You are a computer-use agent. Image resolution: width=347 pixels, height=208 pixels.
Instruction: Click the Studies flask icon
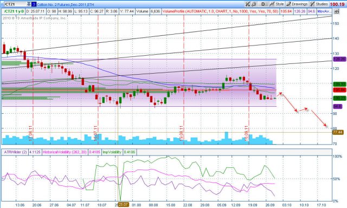[312, 4]
